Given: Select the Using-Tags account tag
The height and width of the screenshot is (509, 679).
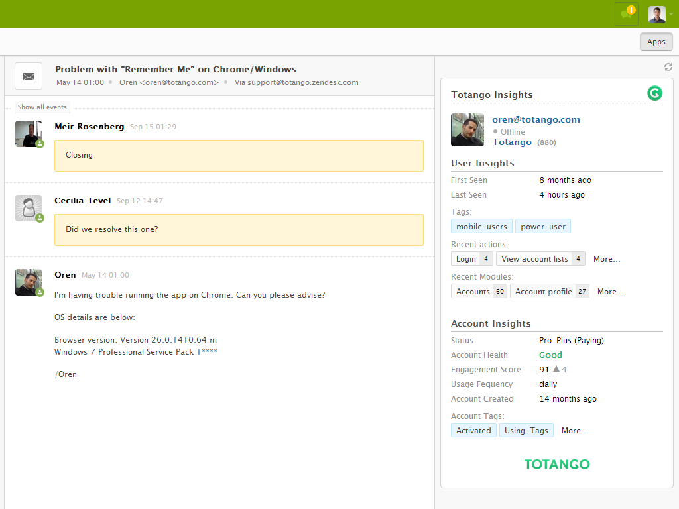Looking at the screenshot, I should [526, 431].
